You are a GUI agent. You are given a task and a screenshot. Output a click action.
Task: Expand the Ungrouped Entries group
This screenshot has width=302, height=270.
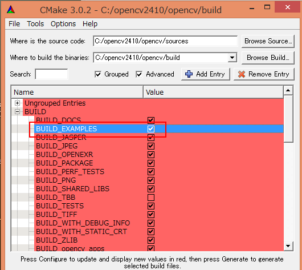pyautogui.click(x=17, y=103)
